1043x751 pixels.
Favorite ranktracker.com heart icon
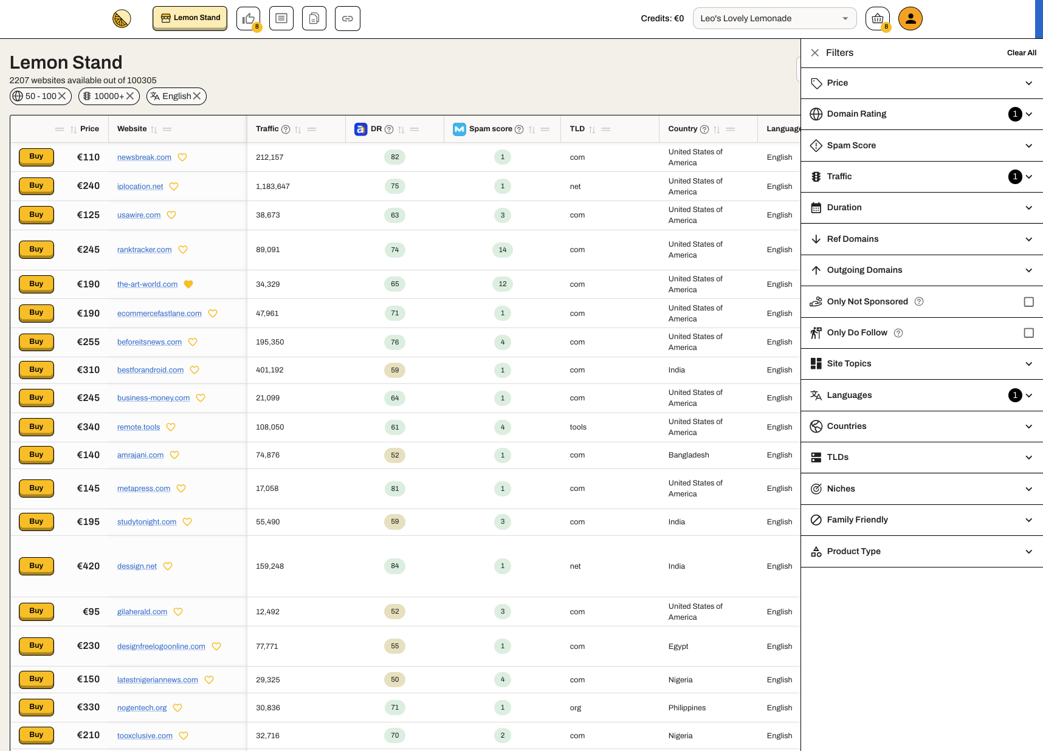coord(183,250)
